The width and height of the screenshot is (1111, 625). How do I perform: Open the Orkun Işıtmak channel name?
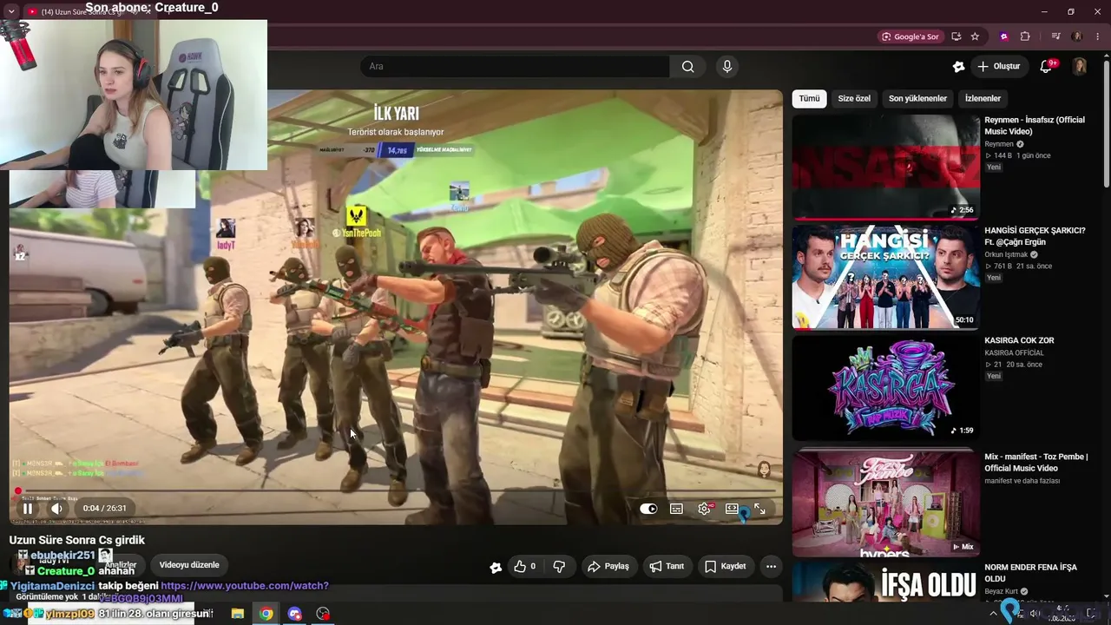pos(1006,254)
